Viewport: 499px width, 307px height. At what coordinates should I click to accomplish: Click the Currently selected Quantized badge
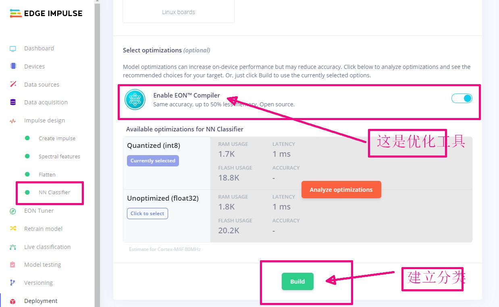click(x=153, y=161)
